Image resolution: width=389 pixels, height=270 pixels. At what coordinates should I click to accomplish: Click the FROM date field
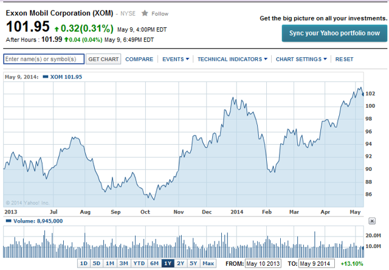click(263, 263)
